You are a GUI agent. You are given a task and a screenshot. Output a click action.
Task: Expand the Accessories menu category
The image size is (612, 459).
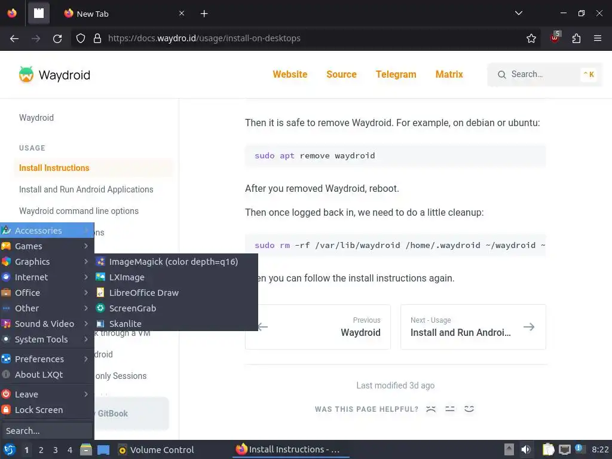coord(47,230)
